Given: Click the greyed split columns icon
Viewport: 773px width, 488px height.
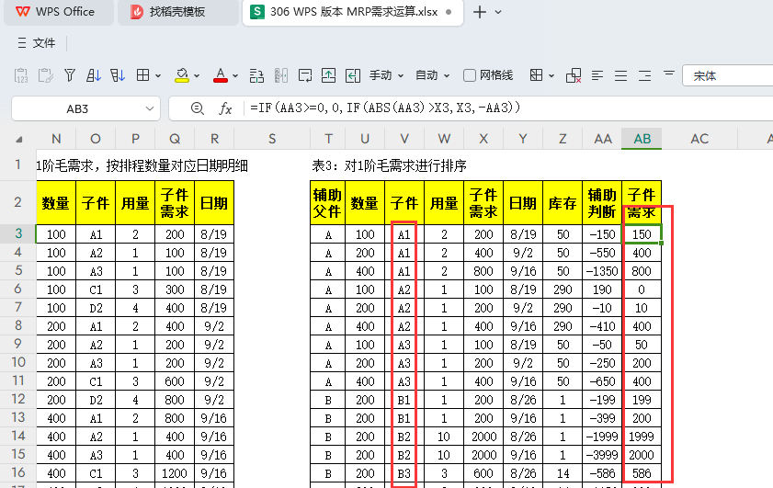Looking at the screenshot, I should 281,75.
